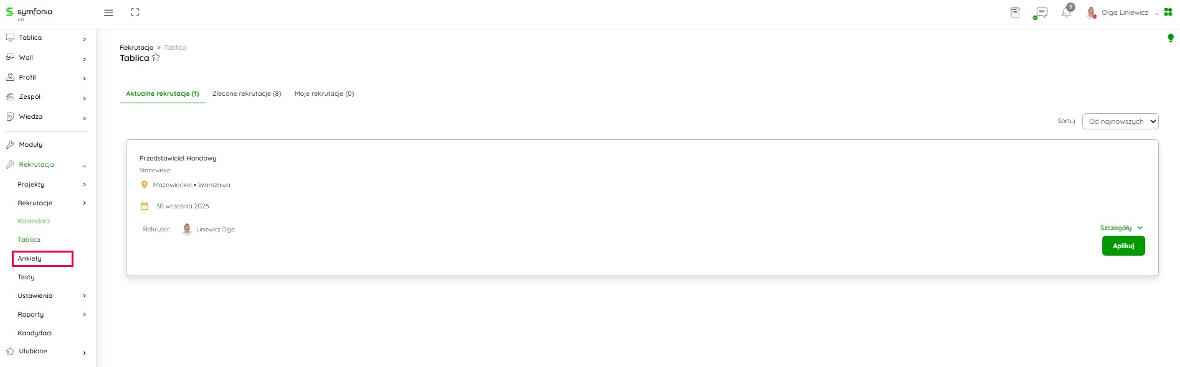This screenshot has height=367, width=1180.
Task: Switch to the Zlecone rekrutacje tab
Action: tap(247, 93)
